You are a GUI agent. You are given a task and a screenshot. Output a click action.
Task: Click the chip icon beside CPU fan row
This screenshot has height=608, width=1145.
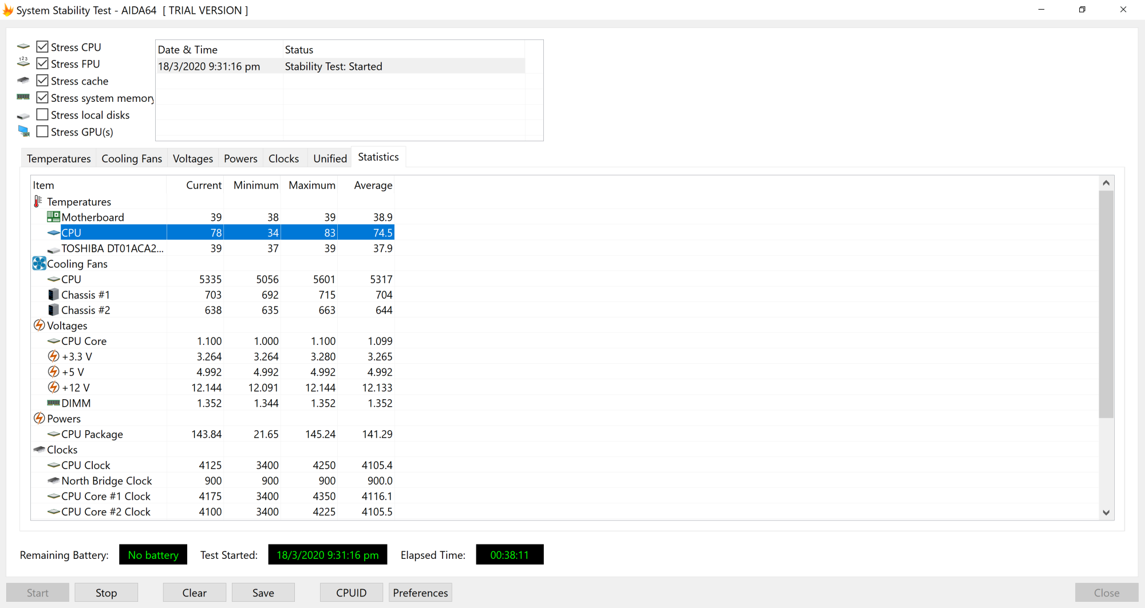[x=53, y=279]
